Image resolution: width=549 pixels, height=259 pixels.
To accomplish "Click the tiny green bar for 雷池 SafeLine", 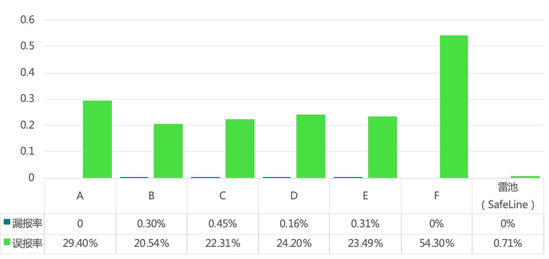I will point(525,177).
